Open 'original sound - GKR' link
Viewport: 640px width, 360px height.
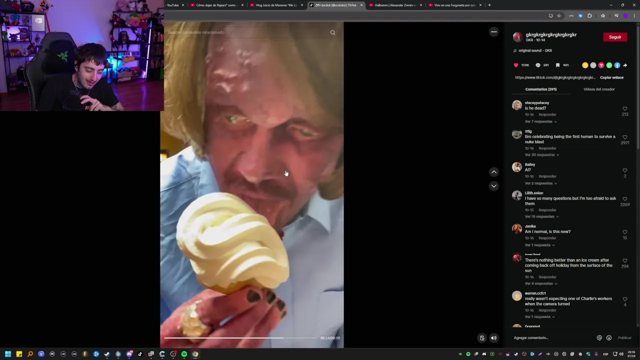click(535, 50)
